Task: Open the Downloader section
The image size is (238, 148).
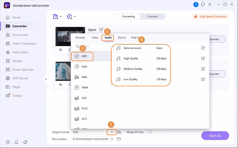Action: coord(17,35)
